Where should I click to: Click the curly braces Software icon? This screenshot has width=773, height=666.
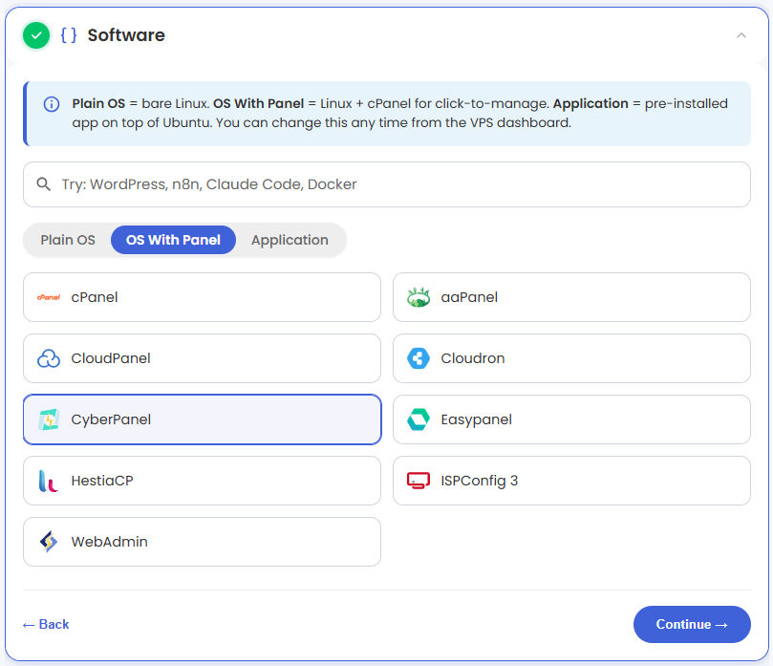[x=69, y=35]
